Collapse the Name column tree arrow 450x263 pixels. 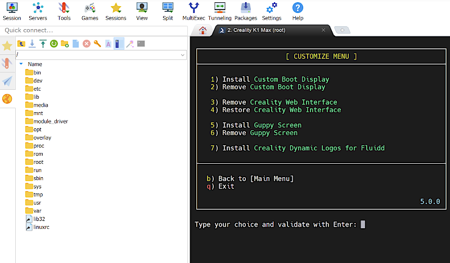tap(21, 64)
